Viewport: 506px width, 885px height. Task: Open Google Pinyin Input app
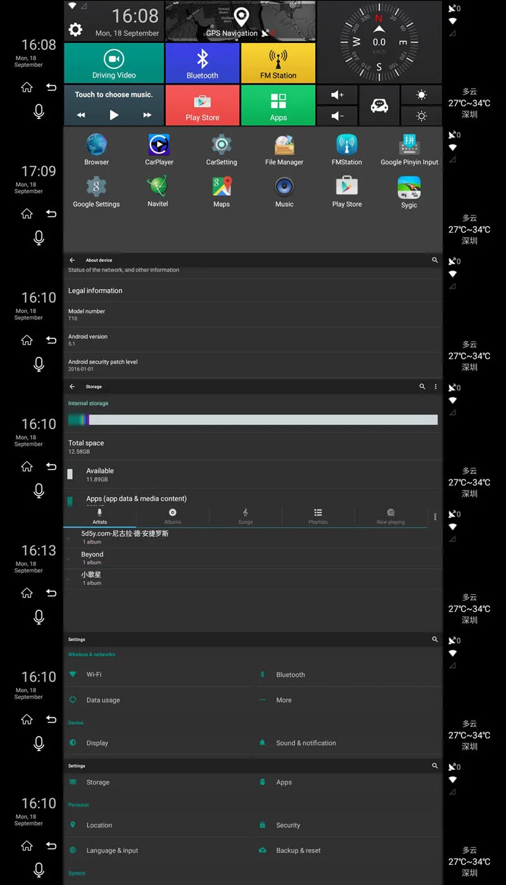pyautogui.click(x=409, y=149)
